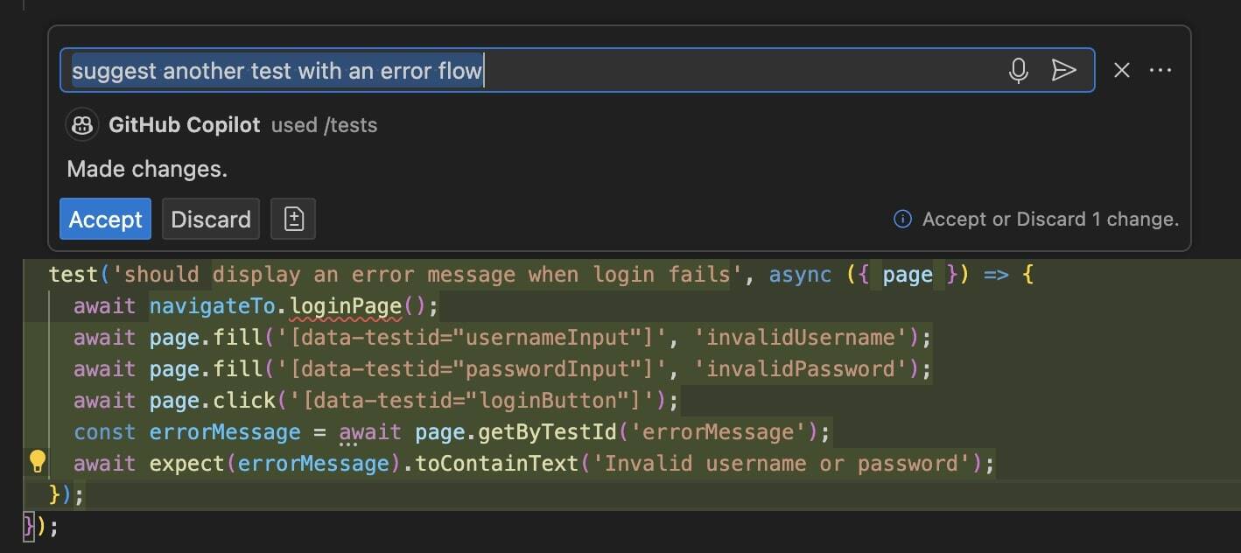Click the GitHub Copilot avatar icon
Screen dimensions: 1241x553
(x=81, y=124)
